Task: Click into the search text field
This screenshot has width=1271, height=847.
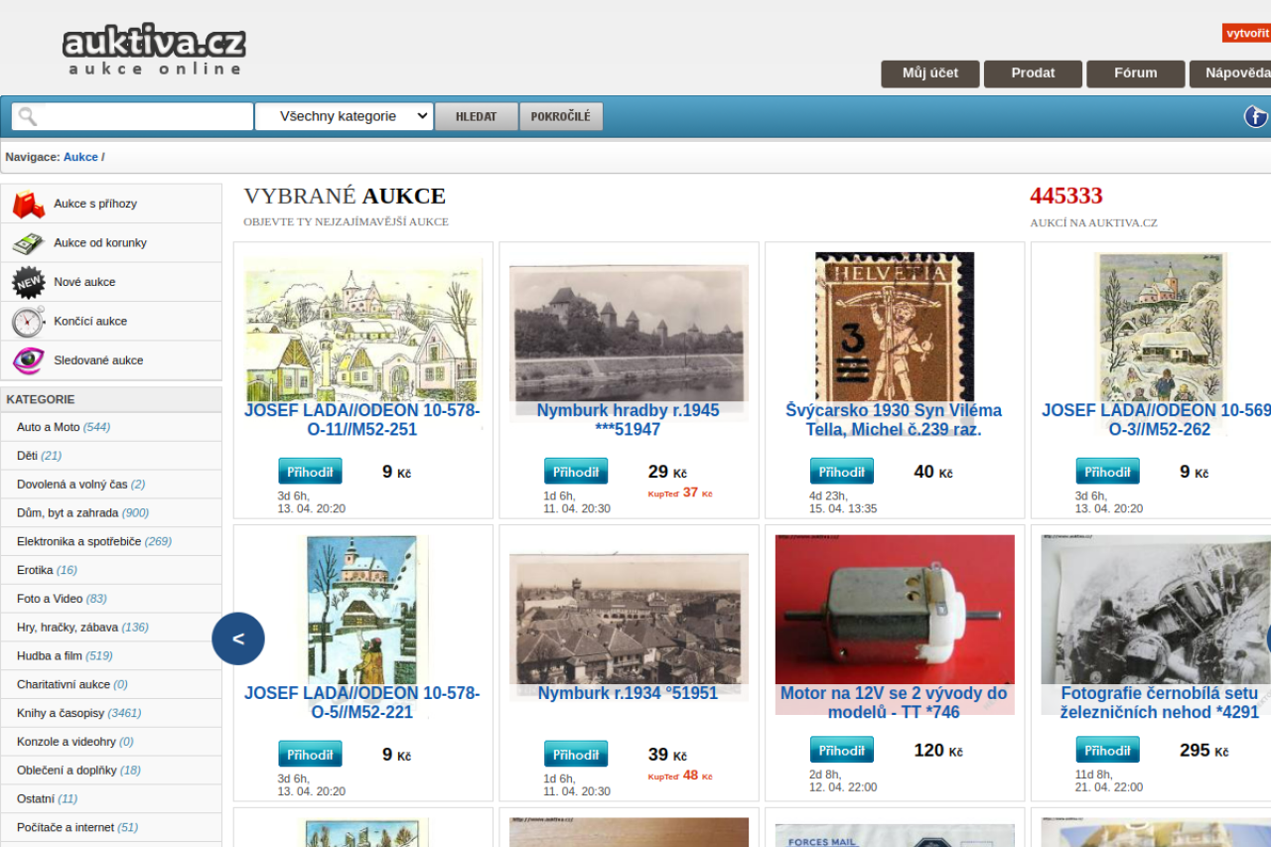Action: click(144, 116)
